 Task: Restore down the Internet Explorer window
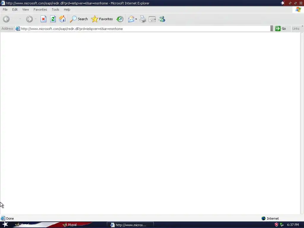click(295, 3)
